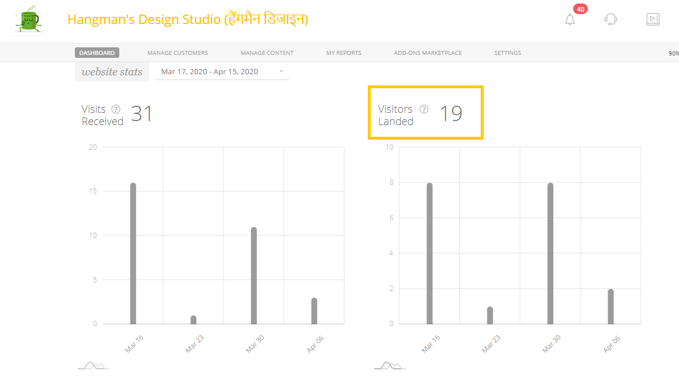
Task: Click the red 40 notification badge
Action: pyautogui.click(x=580, y=9)
